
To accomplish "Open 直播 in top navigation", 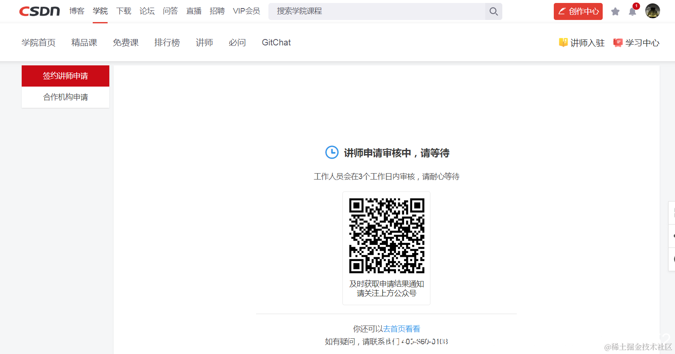I will pyautogui.click(x=194, y=11).
